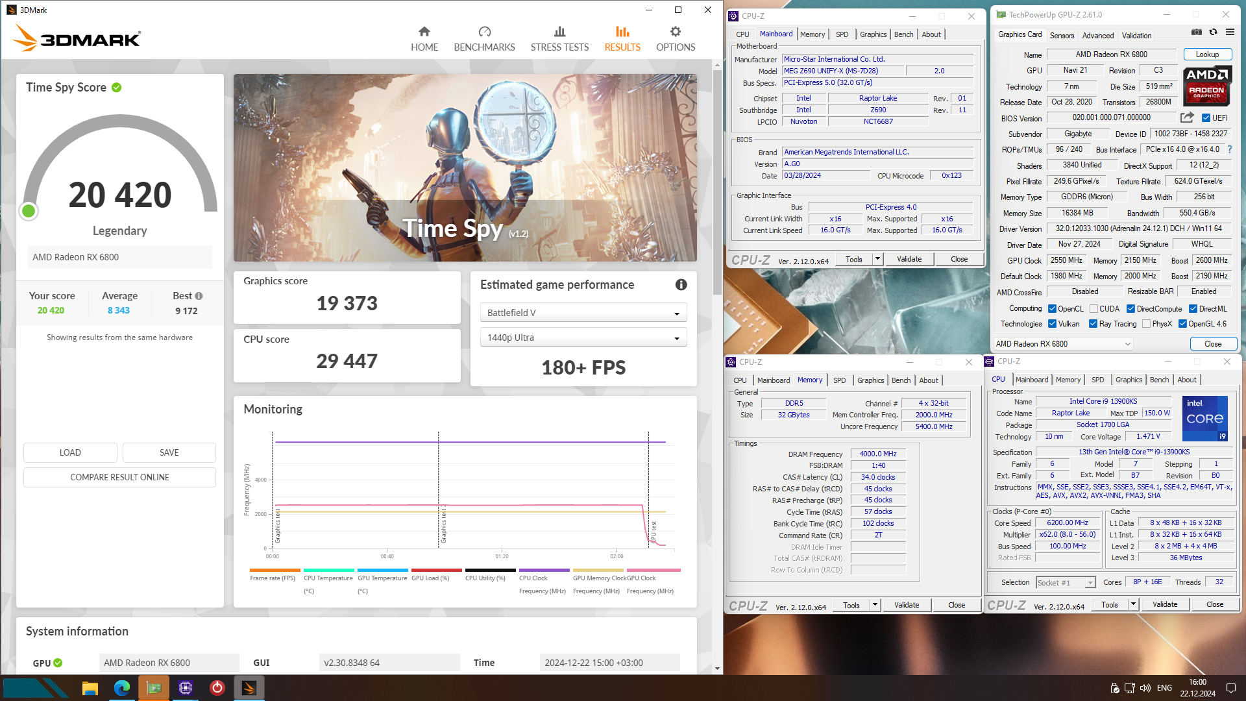The height and width of the screenshot is (701, 1246).
Task: Click the CPU Clock Frequency purple legend swatch
Action: [544, 571]
